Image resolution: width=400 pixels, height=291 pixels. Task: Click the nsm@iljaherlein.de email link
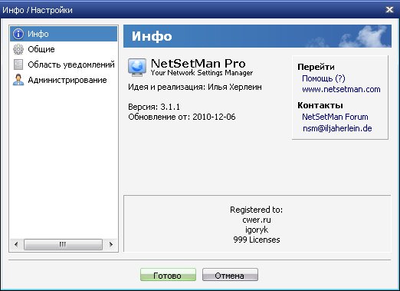[x=337, y=128]
